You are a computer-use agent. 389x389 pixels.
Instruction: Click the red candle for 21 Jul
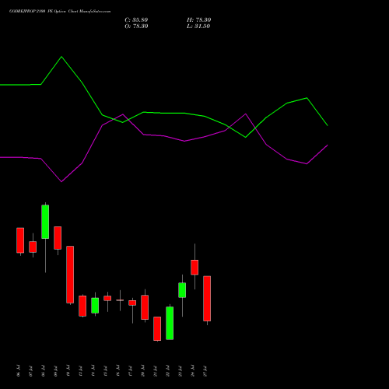click(157, 328)
